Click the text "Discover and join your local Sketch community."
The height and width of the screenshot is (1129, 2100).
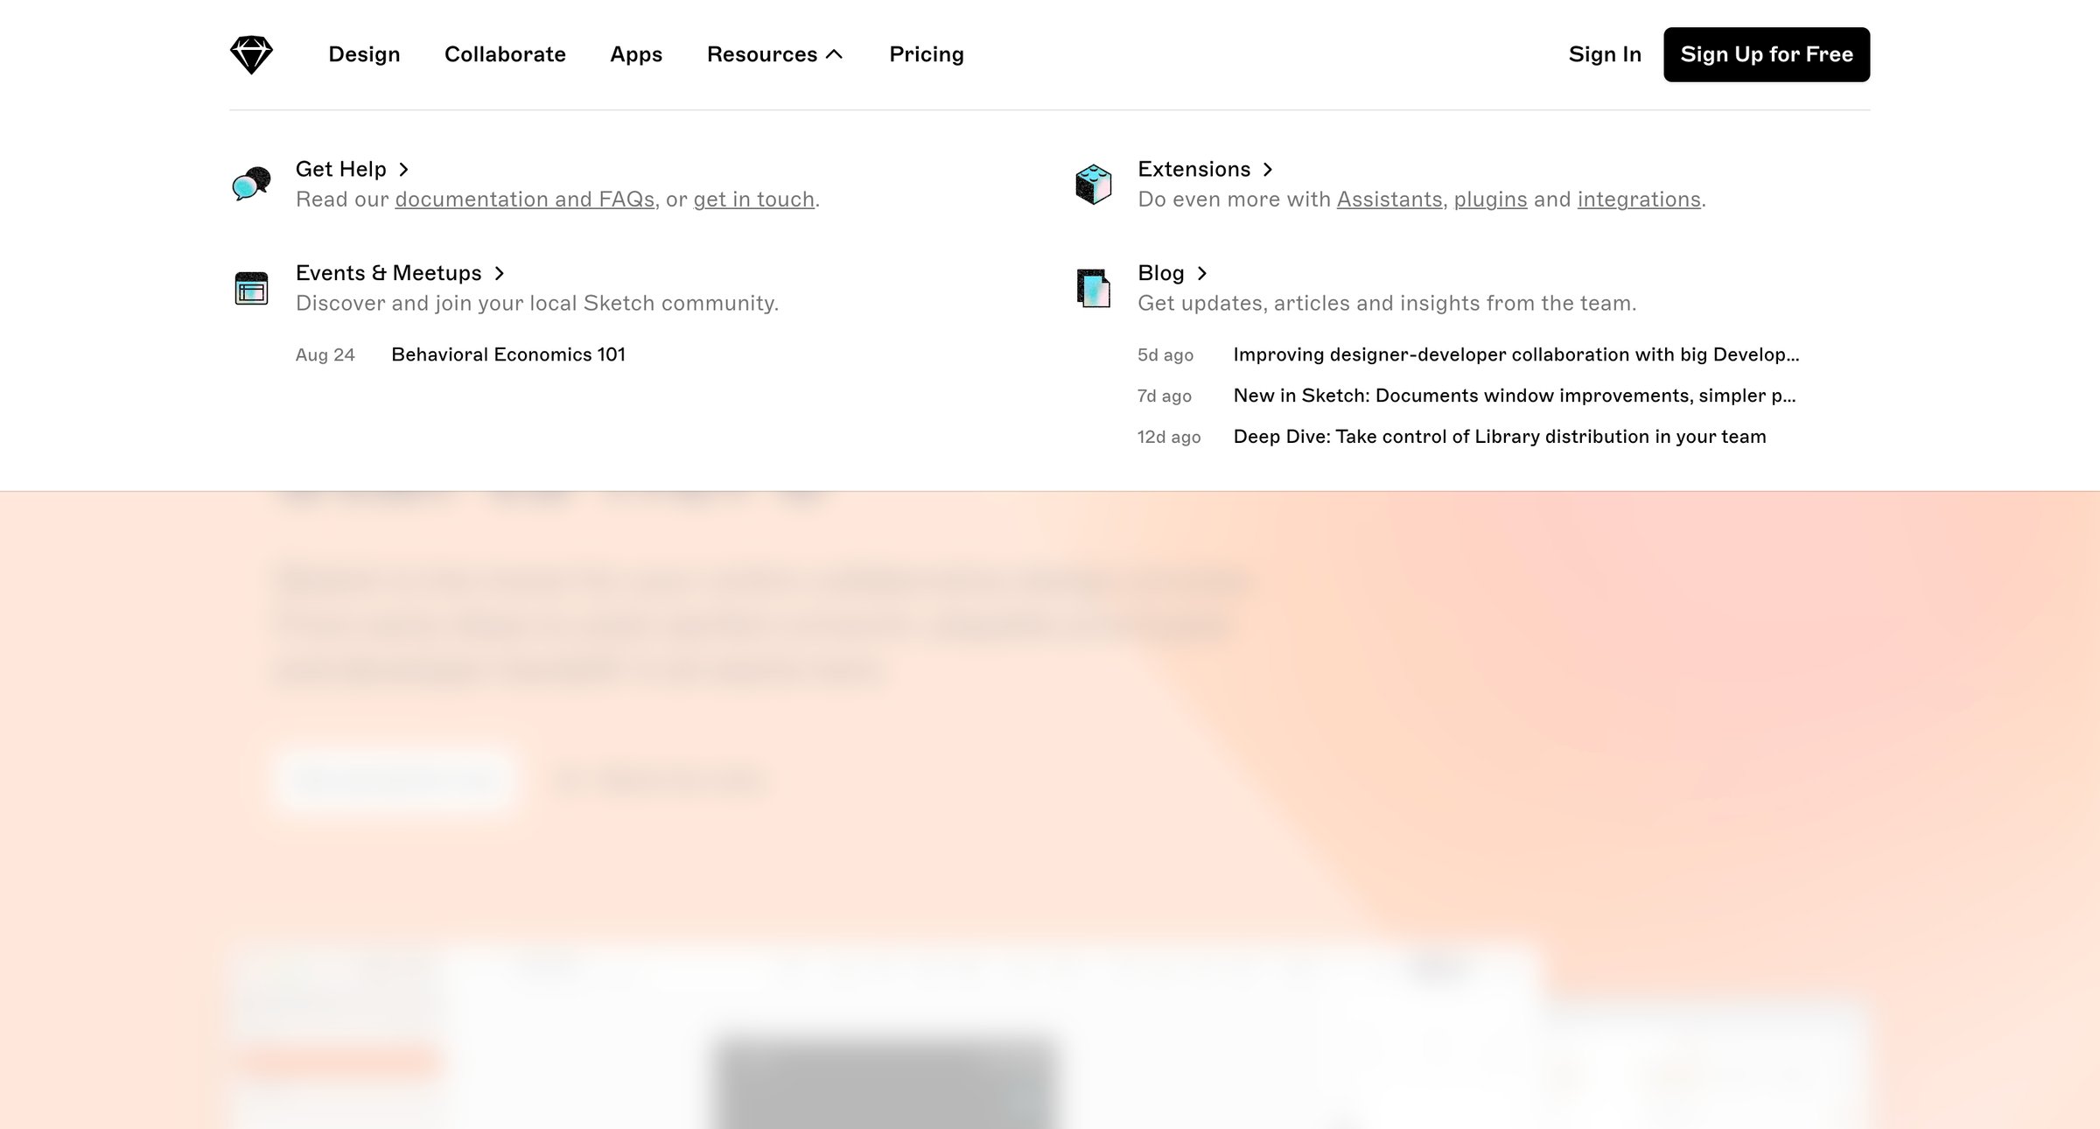(x=537, y=304)
